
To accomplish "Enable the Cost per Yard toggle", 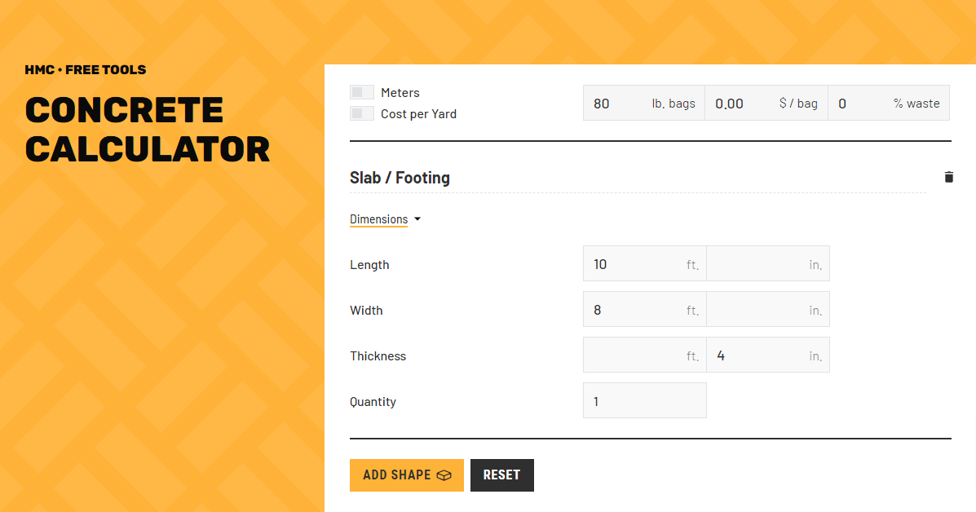I will point(361,113).
